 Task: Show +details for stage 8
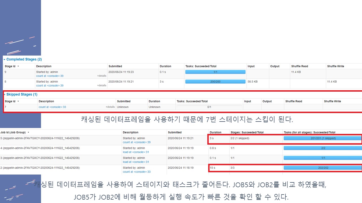click(x=102, y=85)
